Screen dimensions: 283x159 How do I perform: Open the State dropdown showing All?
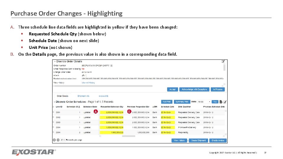tap(204, 102)
